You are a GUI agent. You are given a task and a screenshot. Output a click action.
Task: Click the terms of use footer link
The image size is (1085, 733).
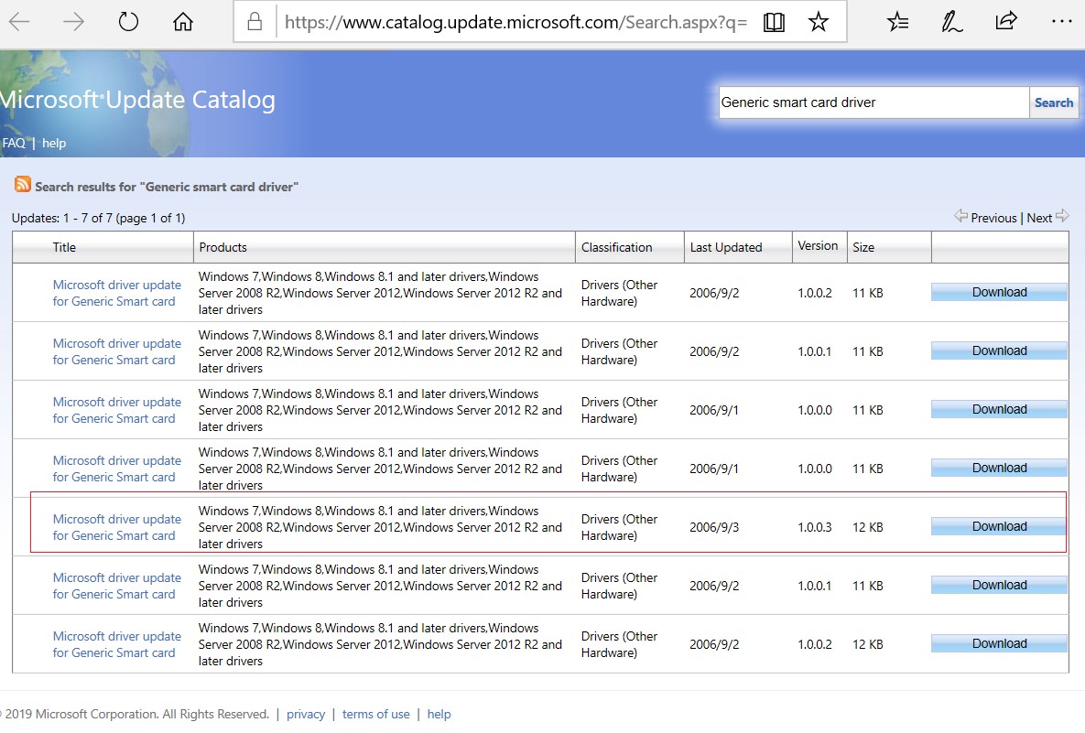pos(375,714)
